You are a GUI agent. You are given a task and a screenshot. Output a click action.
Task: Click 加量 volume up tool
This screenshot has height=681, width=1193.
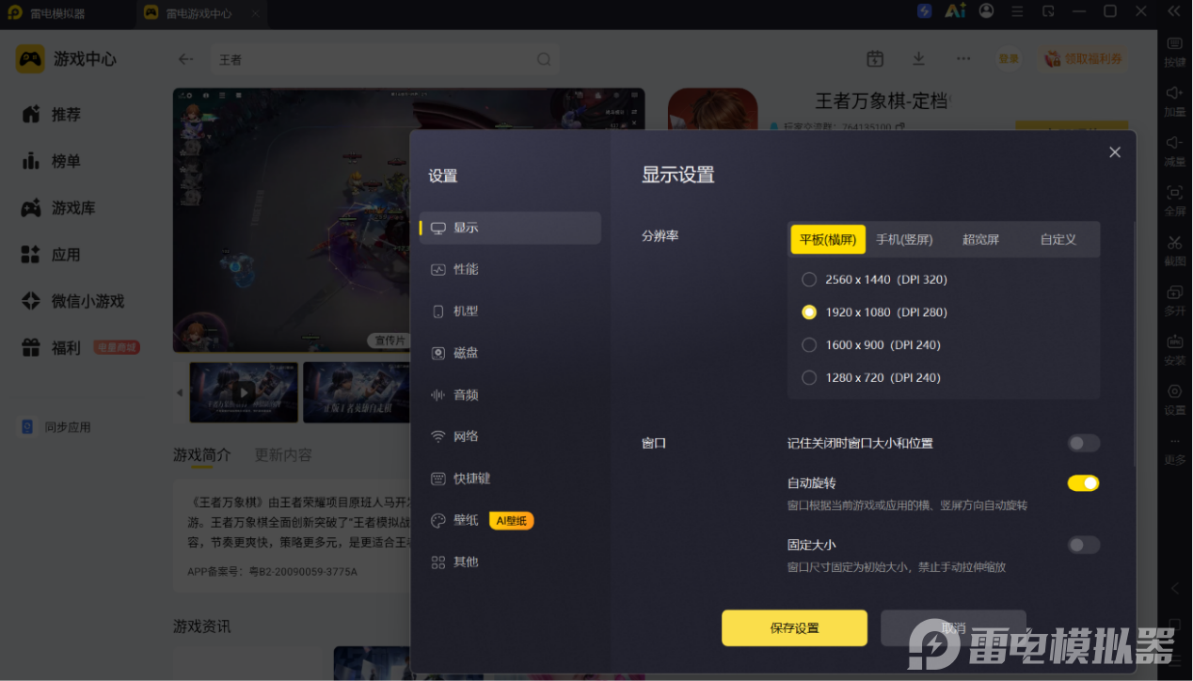tap(1175, 102)
